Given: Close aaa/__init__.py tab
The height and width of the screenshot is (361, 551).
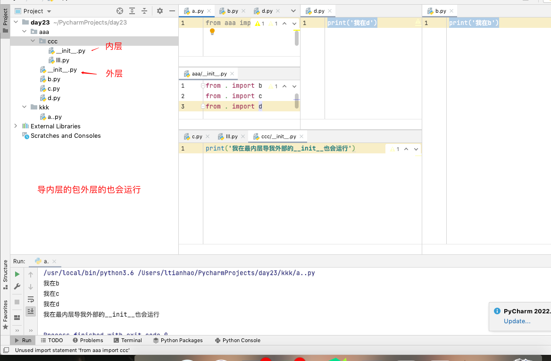Looking at the screenshot, I should tap(232, 74).
